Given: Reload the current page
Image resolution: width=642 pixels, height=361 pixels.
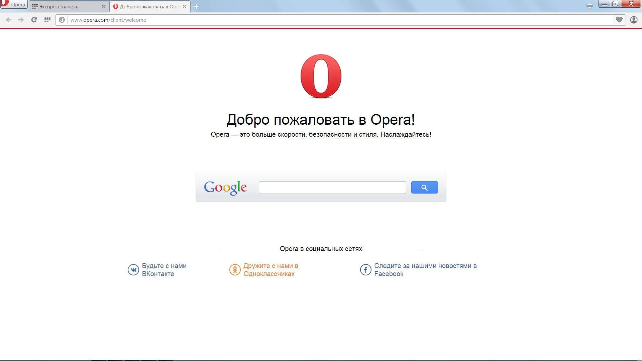Looking at the screenshot, I should pyautogui.click(x=34, y=20).
